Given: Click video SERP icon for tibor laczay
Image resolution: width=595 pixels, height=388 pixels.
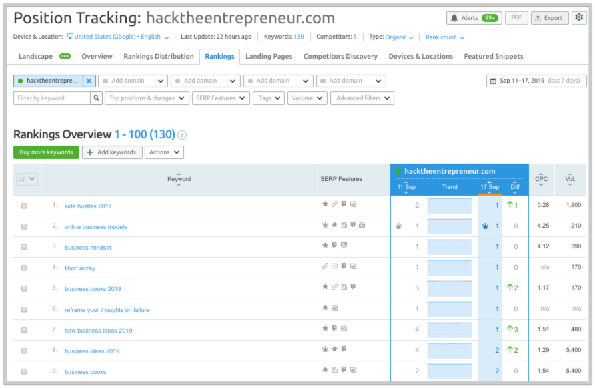Looking at the screenshot, I should [334, 266].
